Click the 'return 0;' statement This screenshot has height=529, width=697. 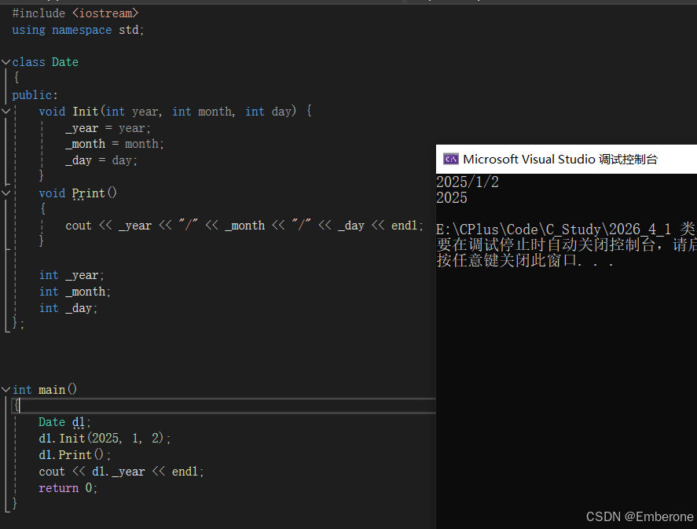(x=68, y=487)
